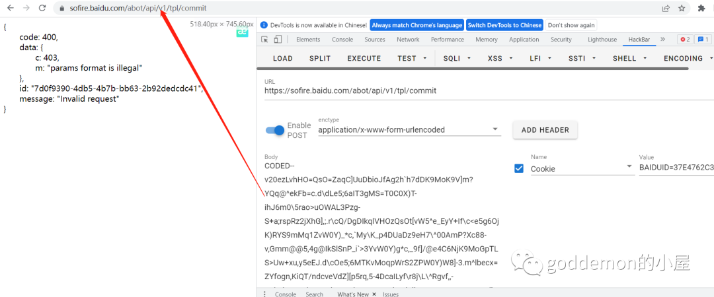Click the LOAD button
Viewport: 714px width, 297px height.
point(283,58)
